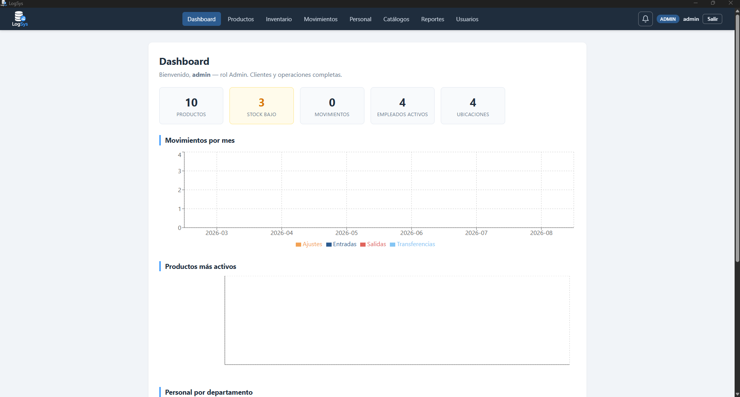Toggle Salidas series in chart legend

tap(373, 244)
